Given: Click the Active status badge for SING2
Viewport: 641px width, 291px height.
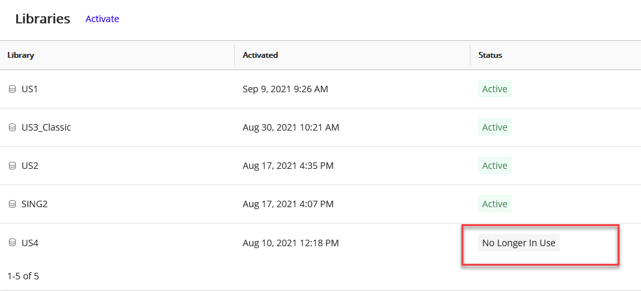Looking at the screenshot, I should [495, 204].
